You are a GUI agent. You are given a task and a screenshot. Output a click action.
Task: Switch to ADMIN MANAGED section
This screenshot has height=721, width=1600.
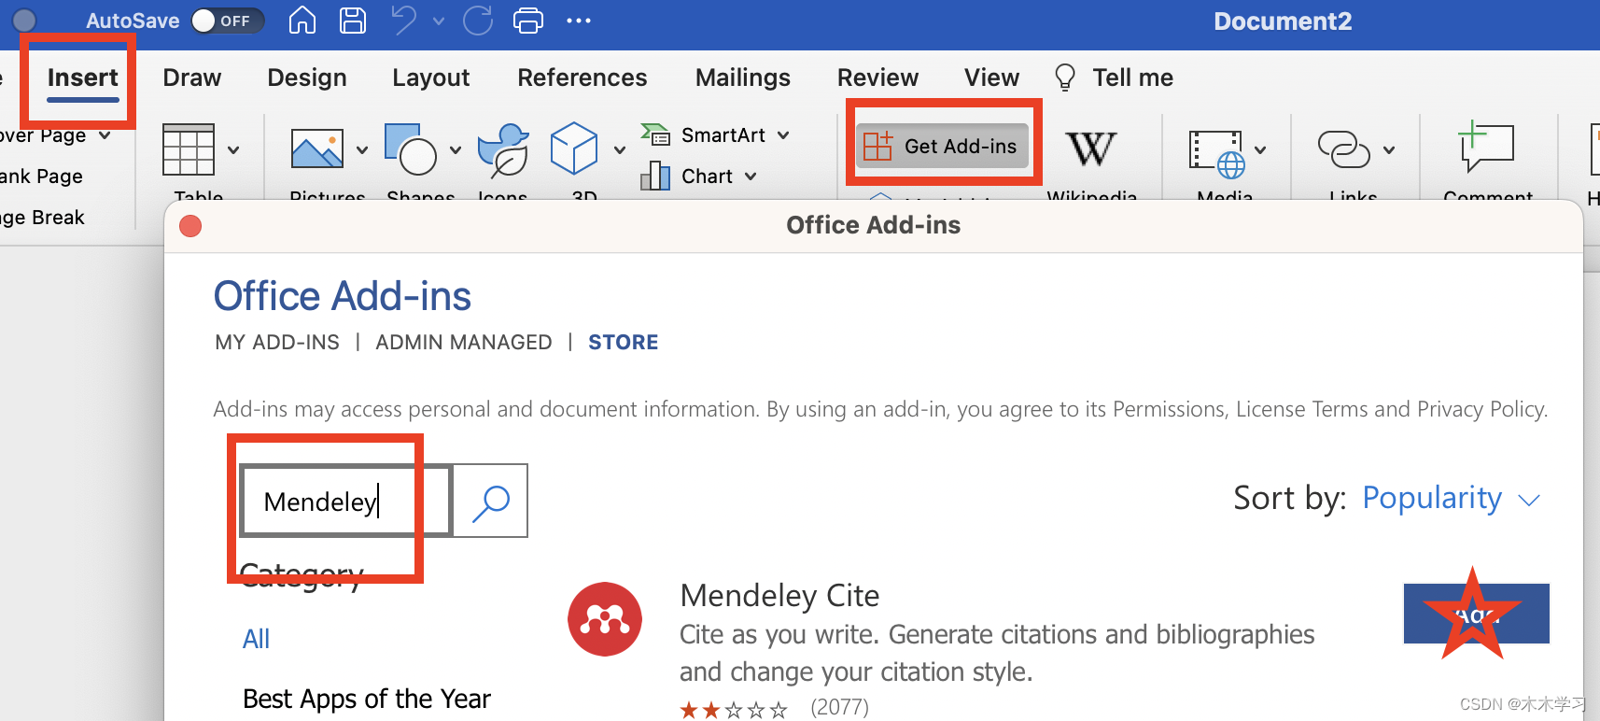(x=464, y=343)
